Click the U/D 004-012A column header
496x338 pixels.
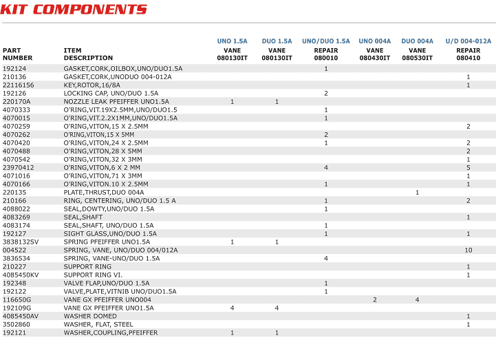(x=468, y=41)
